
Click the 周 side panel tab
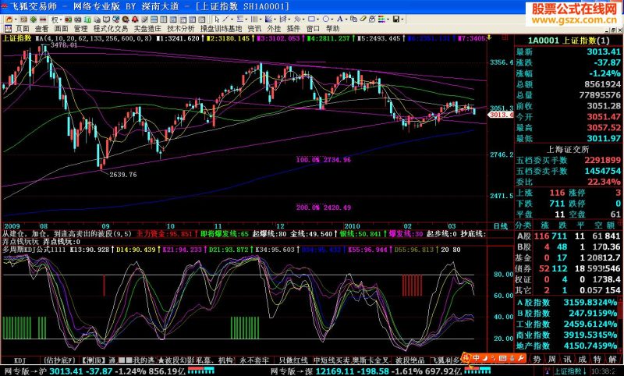551,360
